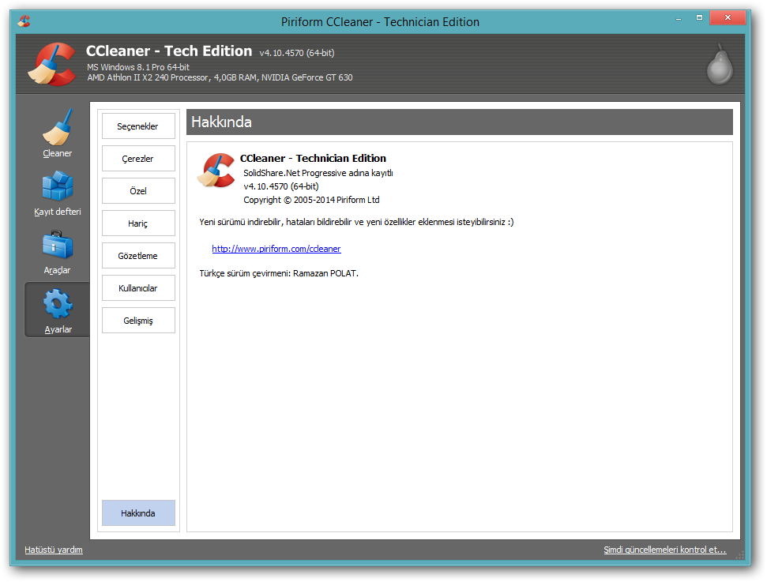Follow the piriform.com/ccleaner hyperlink

coord(276,249)
